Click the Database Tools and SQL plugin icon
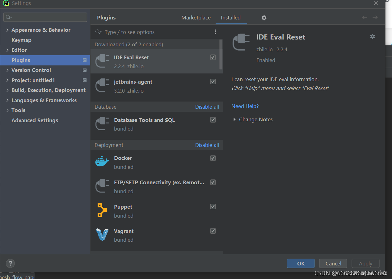The height and width of the screenshot is (279, 392). click(102, 123)
